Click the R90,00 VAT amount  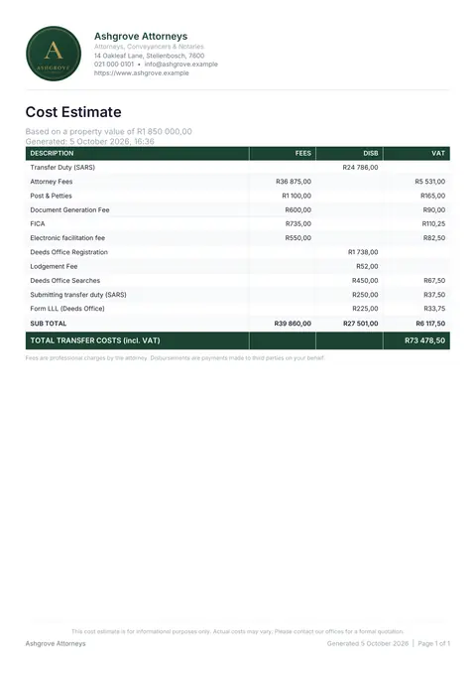point(434,209)
